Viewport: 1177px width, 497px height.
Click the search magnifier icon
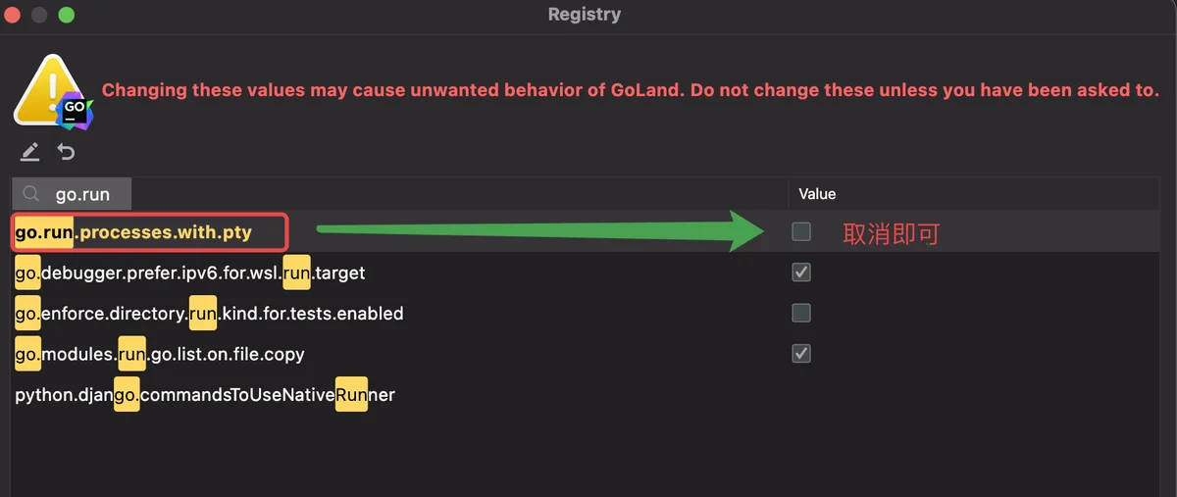(x=31, y=194)
